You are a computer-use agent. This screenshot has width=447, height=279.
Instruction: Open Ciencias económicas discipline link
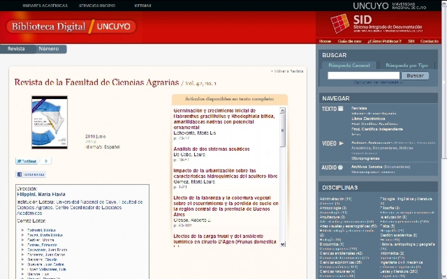[341, 263]
